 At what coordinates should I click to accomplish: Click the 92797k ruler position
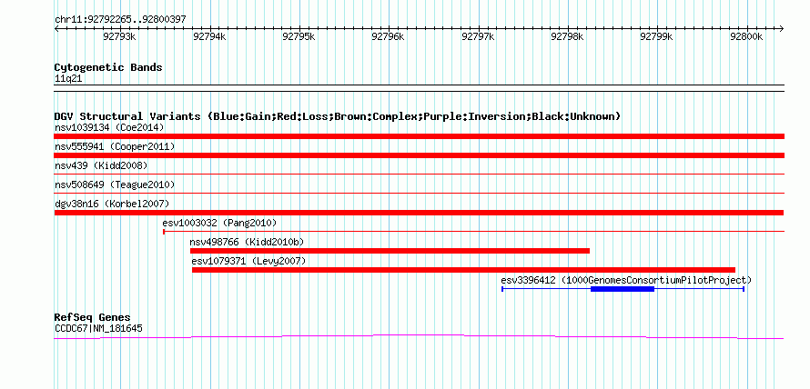[478, 36]
